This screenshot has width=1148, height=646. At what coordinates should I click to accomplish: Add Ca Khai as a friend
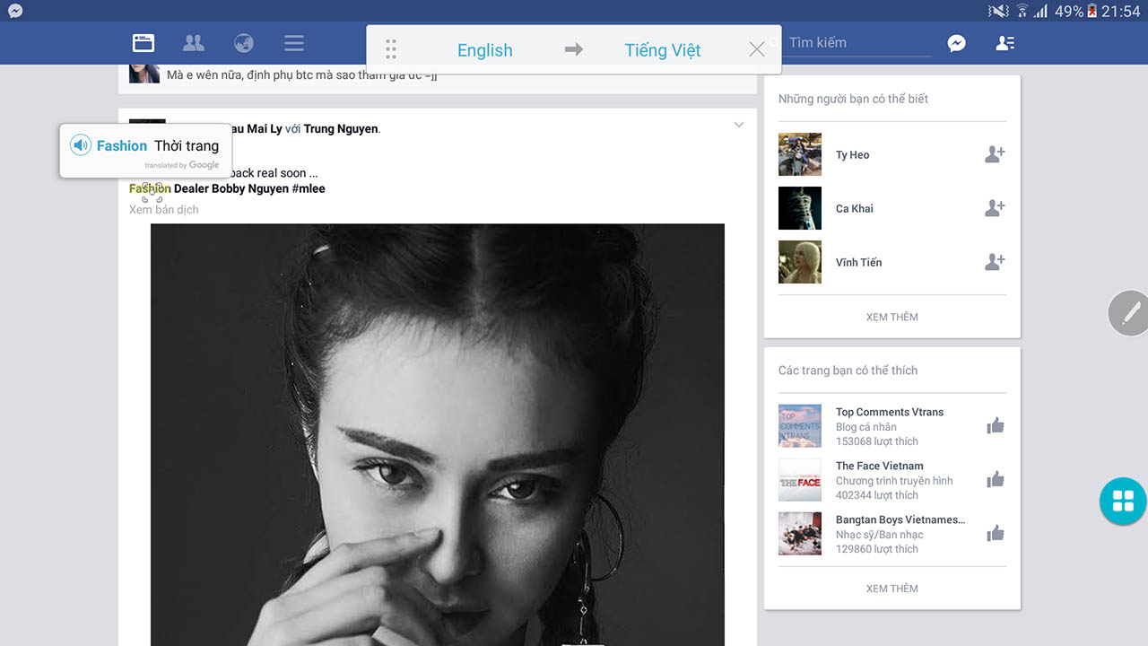point(995,208)
